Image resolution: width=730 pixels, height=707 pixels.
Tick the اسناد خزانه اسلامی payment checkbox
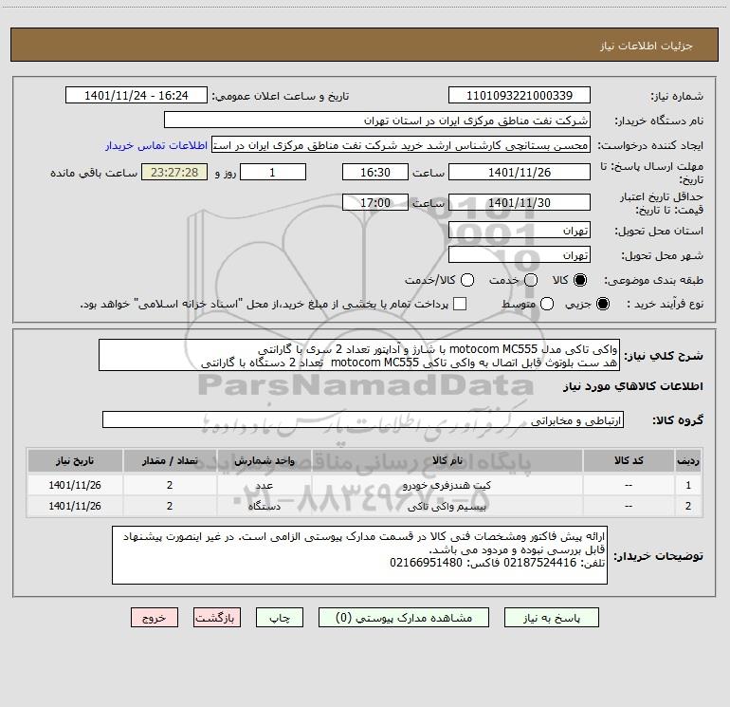pyautogui.click(x=460, y=304)
